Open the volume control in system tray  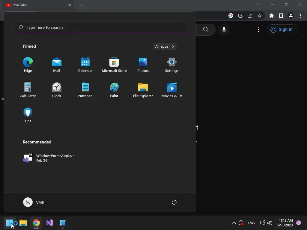tap(270, 223)
